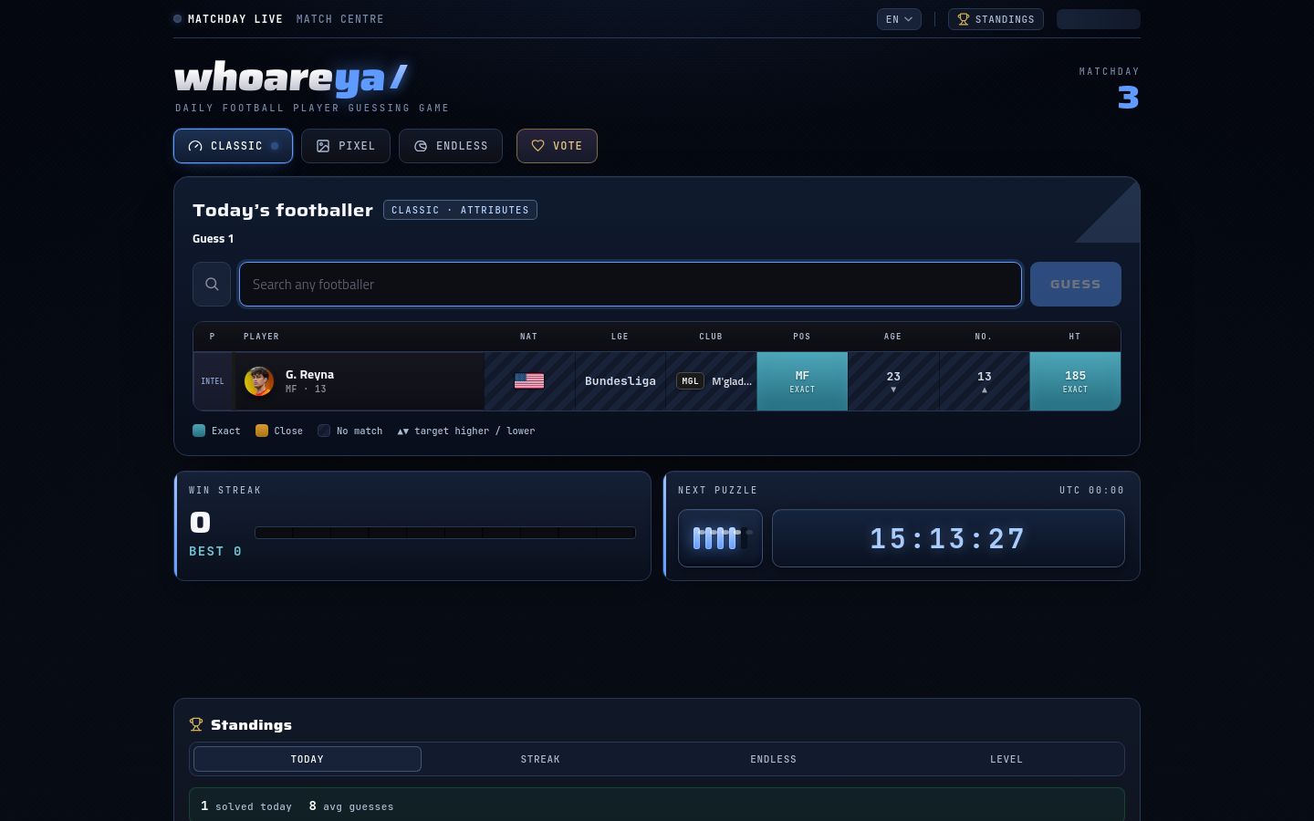This screenshot has height=821, width=1314.
Task: Click the "8 avg guesses" stat
Action: 351,806
